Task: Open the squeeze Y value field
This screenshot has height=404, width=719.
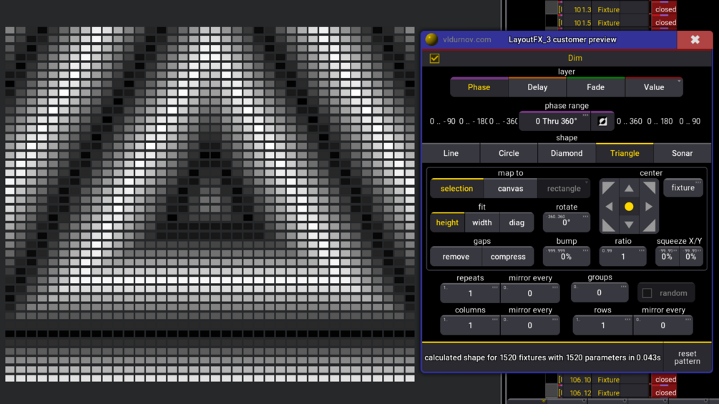Action: [x=691, y=257]
